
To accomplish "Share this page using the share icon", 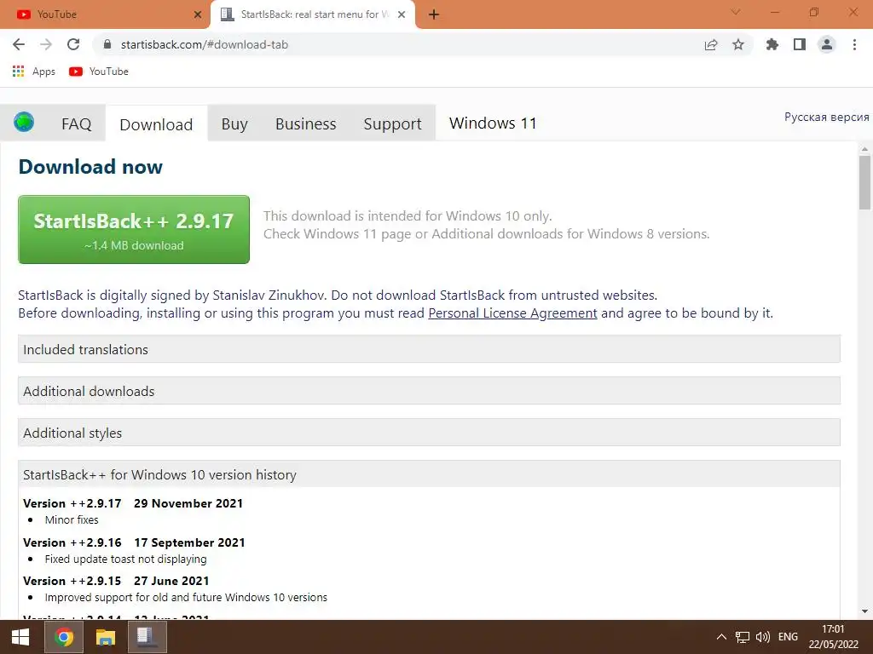I will point(711,44).
